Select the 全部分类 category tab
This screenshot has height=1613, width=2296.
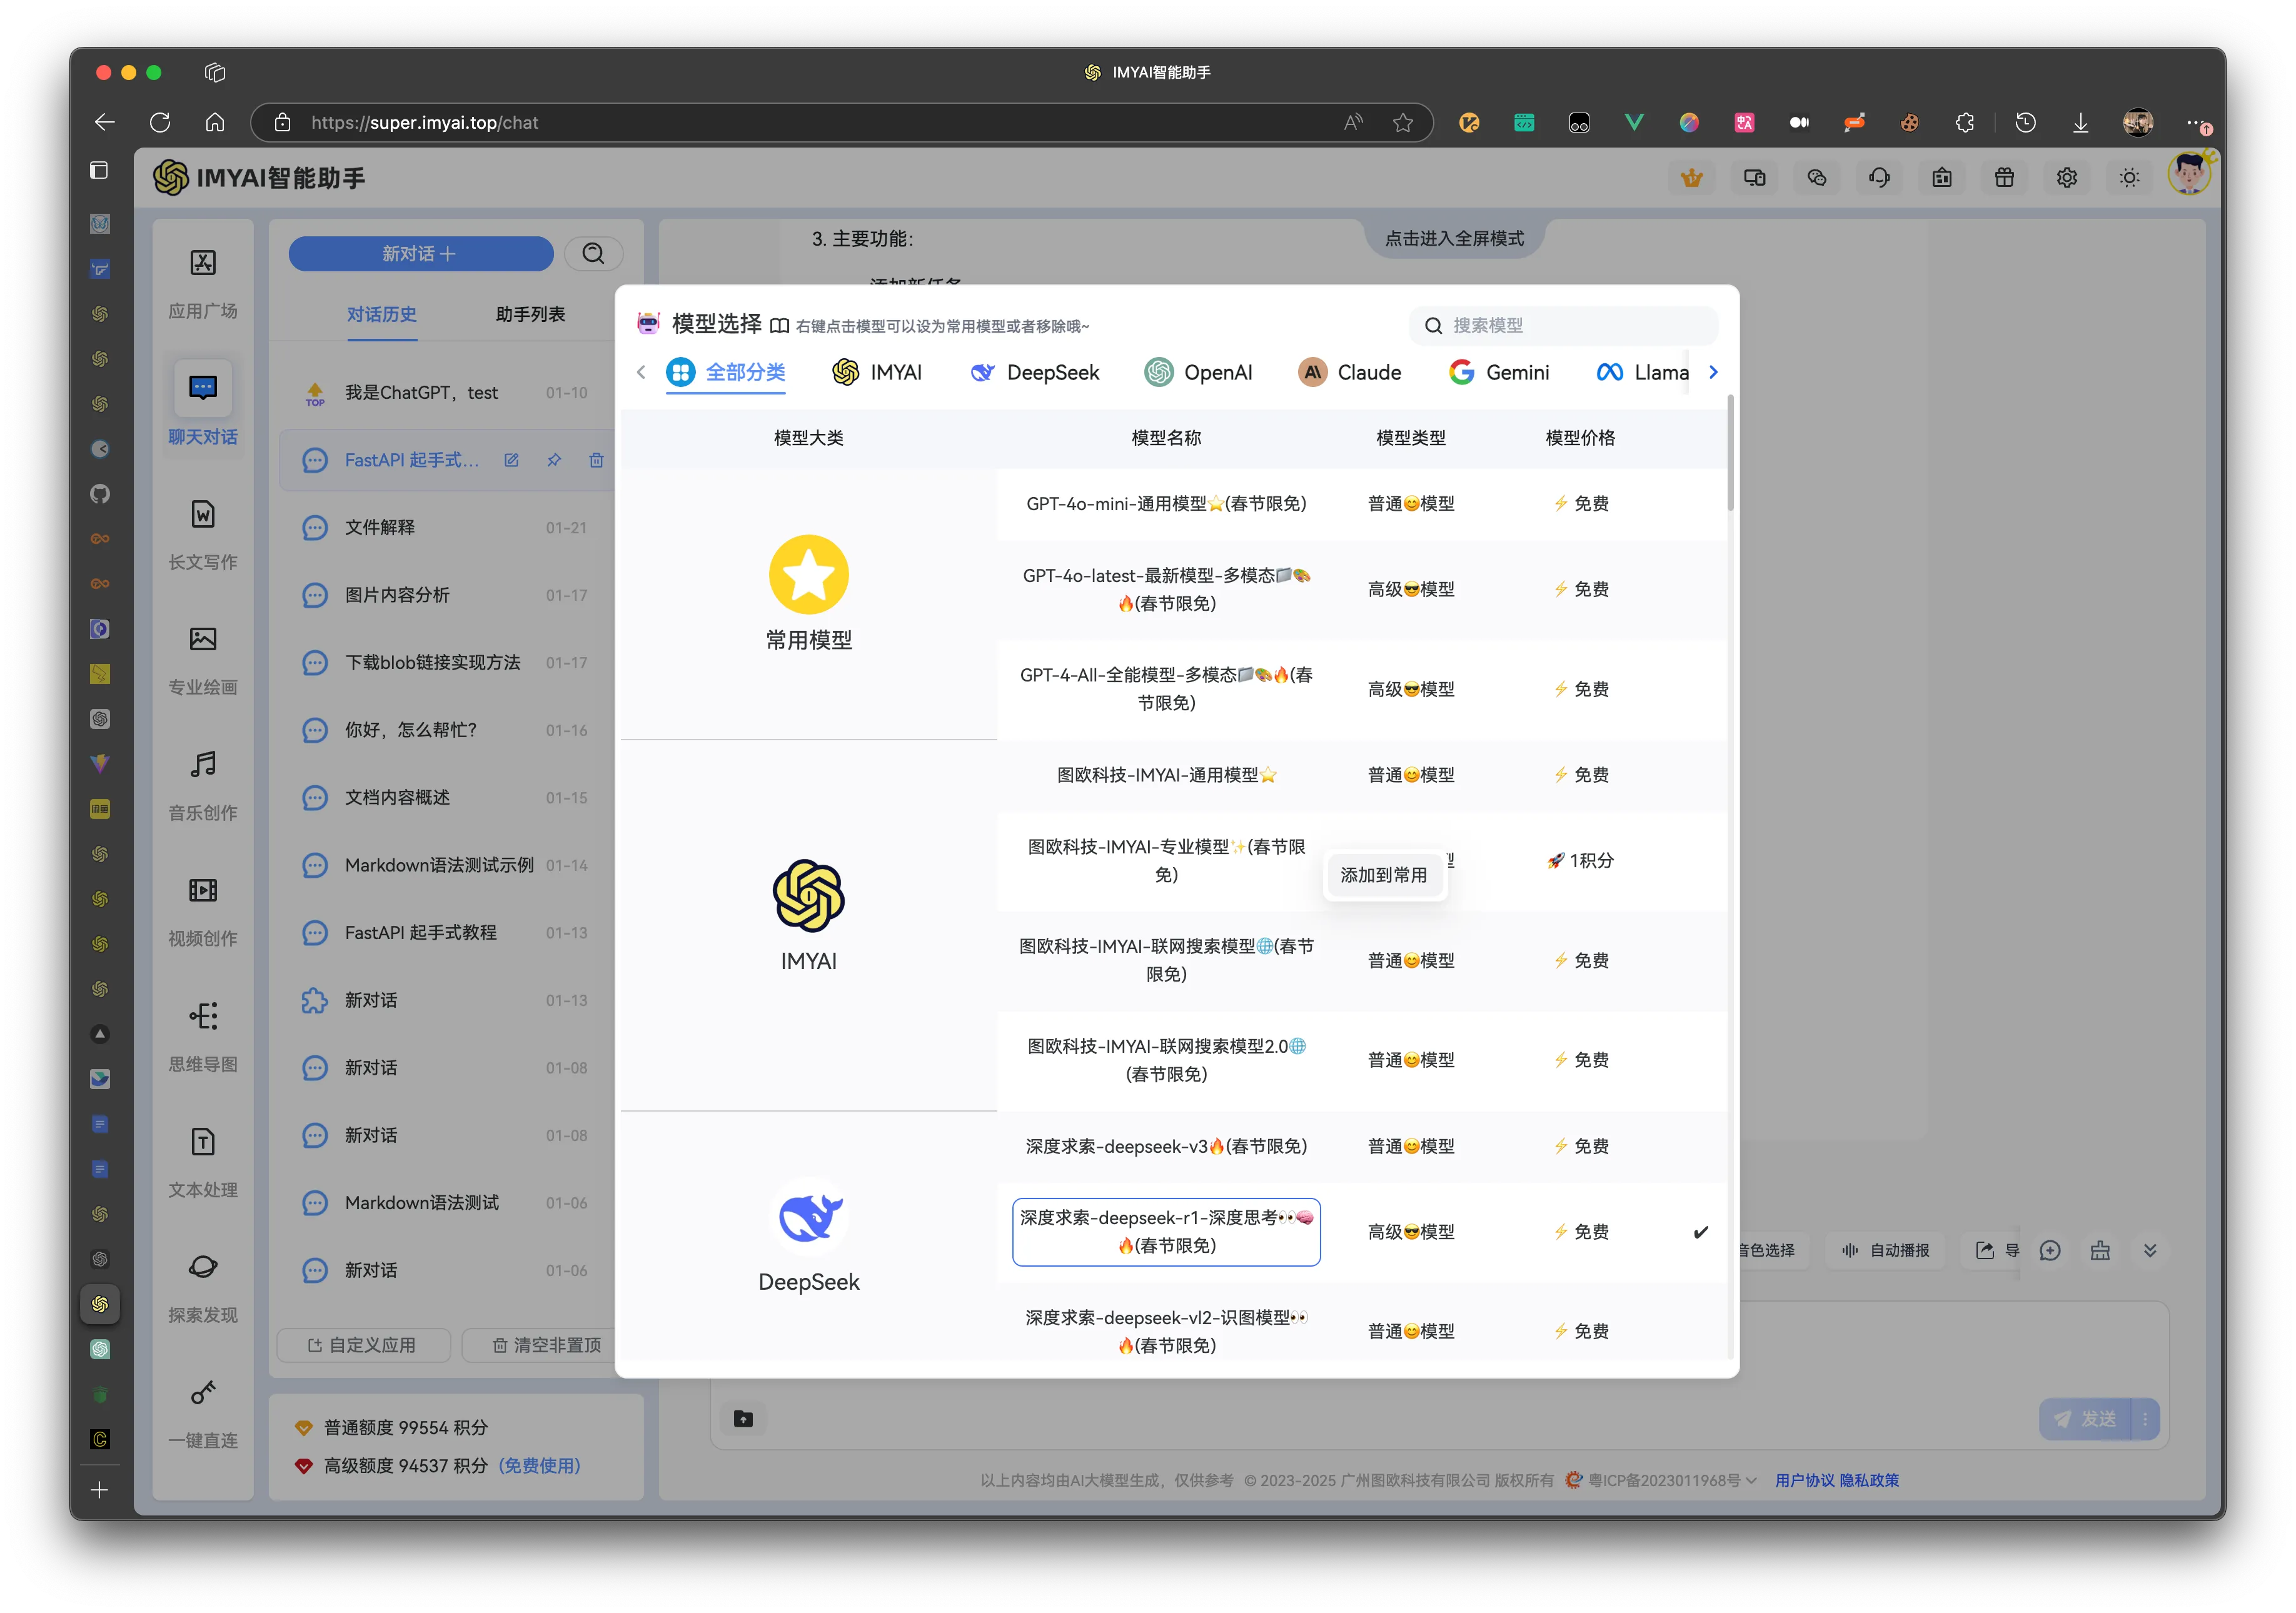726,372
